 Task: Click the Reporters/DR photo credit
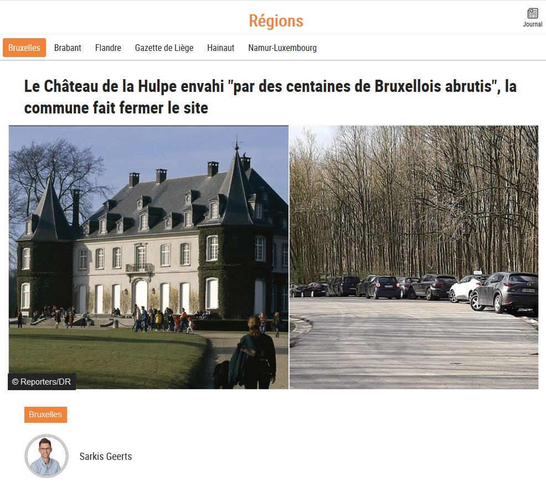pos(42,382)
